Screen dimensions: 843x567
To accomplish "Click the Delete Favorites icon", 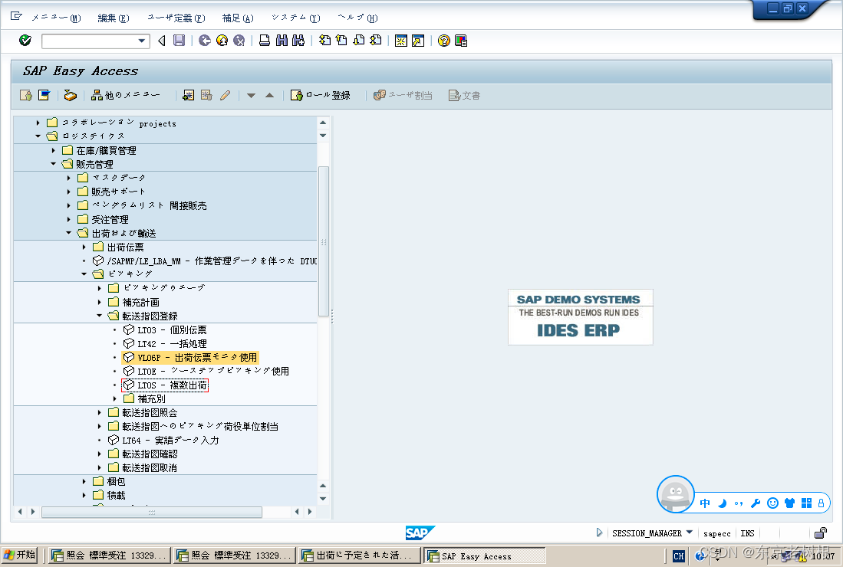I will point(206,96).
